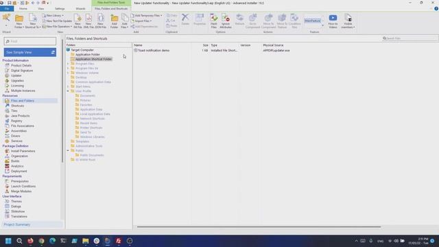The height and width of the screenshot is (247, 439).
Task: Open the New File Operation dropdown
Action: (x=57, y=27)
